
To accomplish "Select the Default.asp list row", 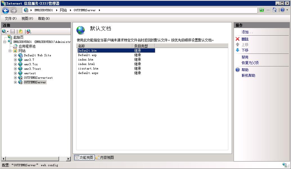I will (116, 55).
